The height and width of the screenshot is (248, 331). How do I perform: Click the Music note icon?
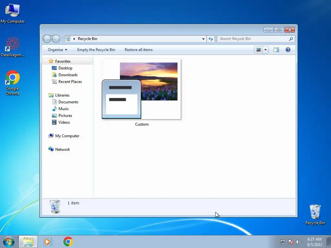coord(54,108)
